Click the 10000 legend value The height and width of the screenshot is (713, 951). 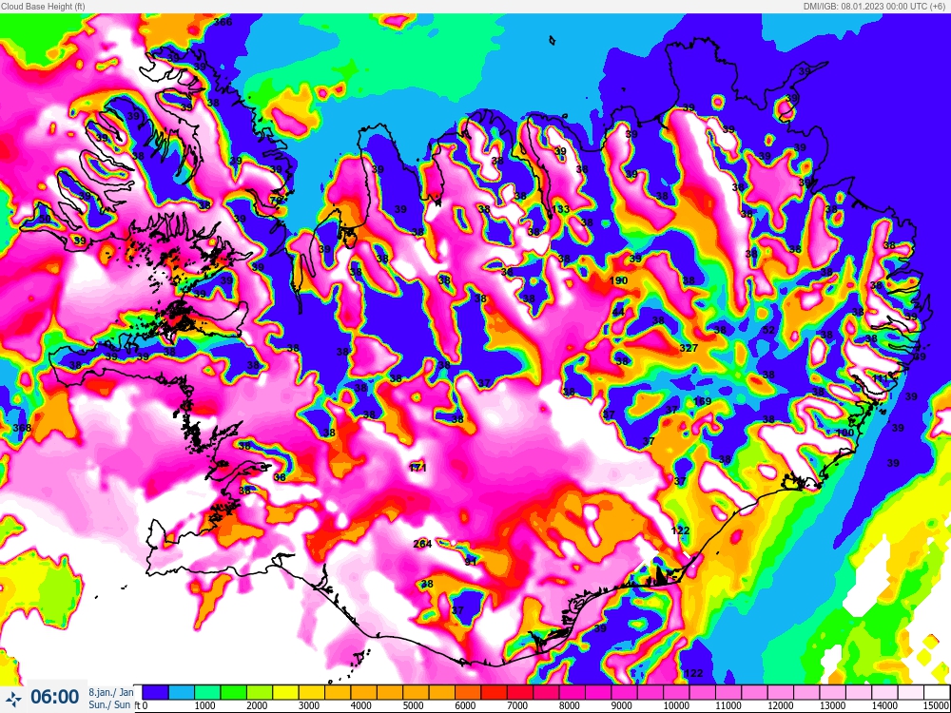(676, 705)
